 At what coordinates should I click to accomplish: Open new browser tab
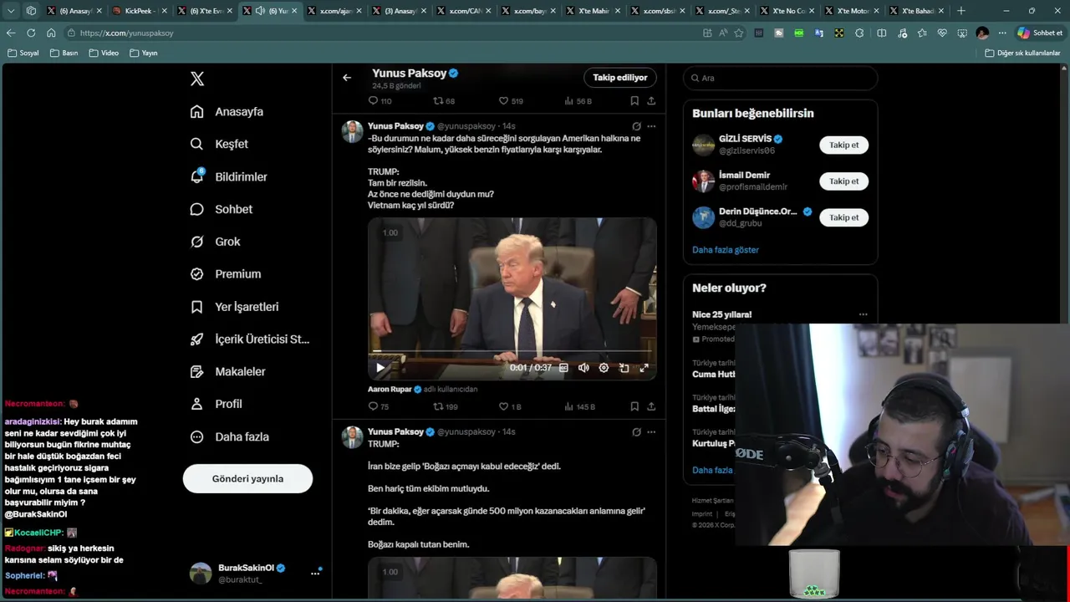click(961, 11)
